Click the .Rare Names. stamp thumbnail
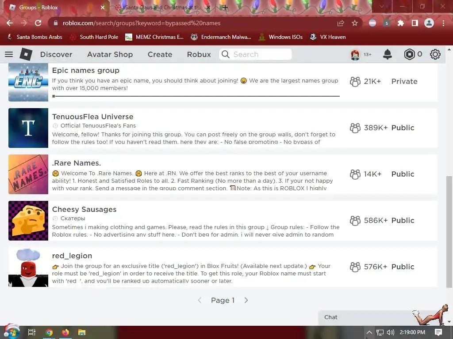This screenshot has height=339, width=453. point(28,174)
